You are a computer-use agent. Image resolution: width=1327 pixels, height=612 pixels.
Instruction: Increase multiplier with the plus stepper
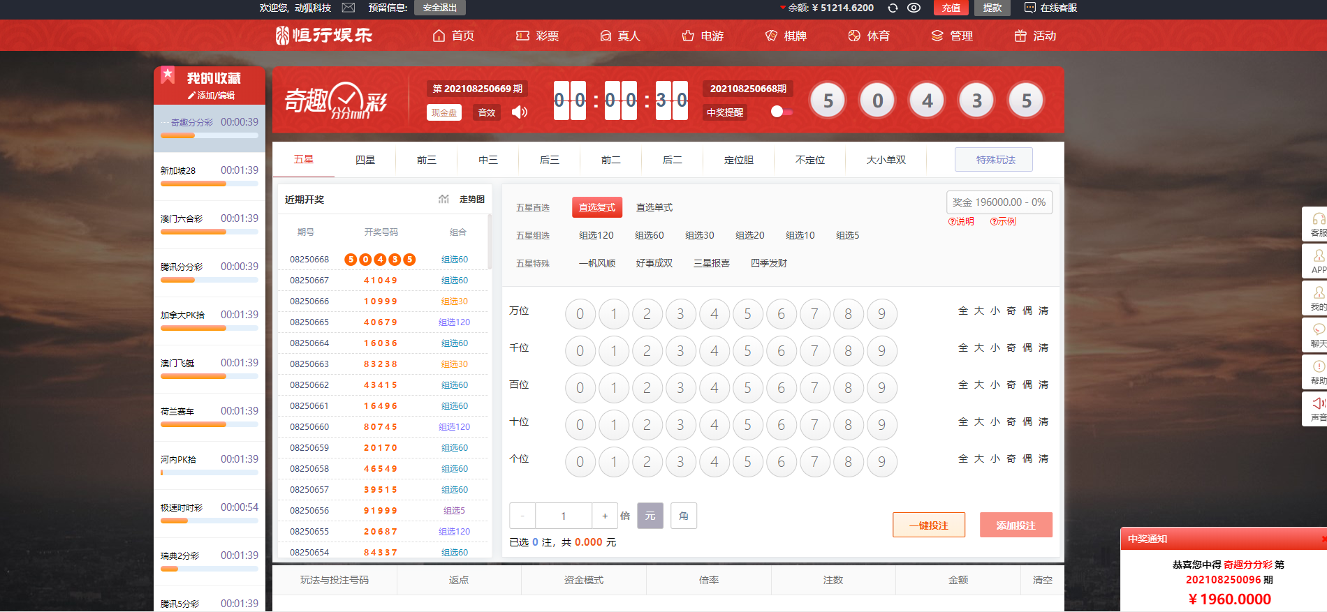click(x=604, y=516)
